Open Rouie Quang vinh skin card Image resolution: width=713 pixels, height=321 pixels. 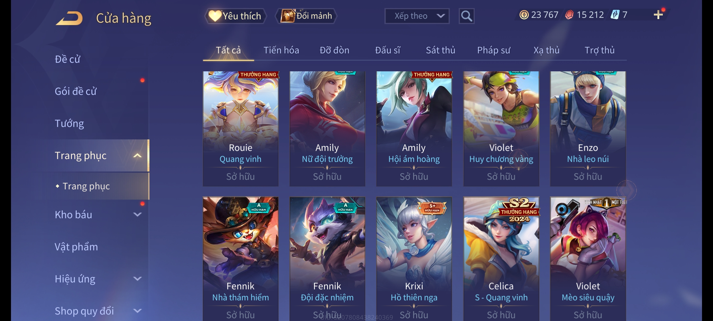[x=240, y=129]
